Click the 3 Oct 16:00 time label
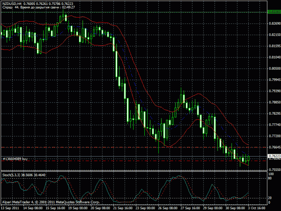This screenshot has height=211, width=281. point(257,208)
